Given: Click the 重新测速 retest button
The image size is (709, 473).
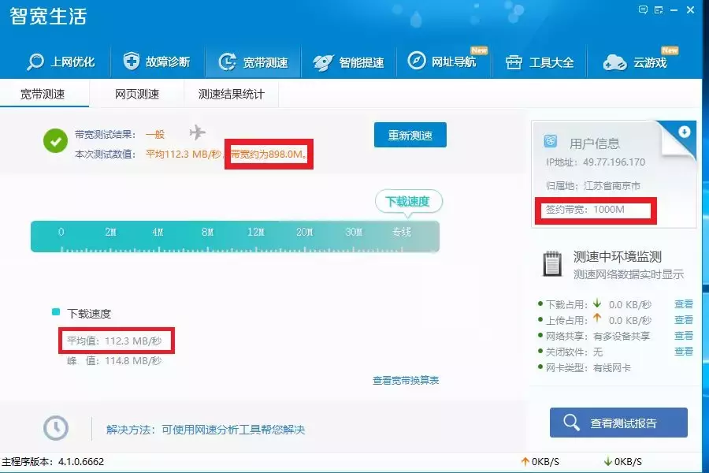Looking at the screenshot, I should point(410,135).
